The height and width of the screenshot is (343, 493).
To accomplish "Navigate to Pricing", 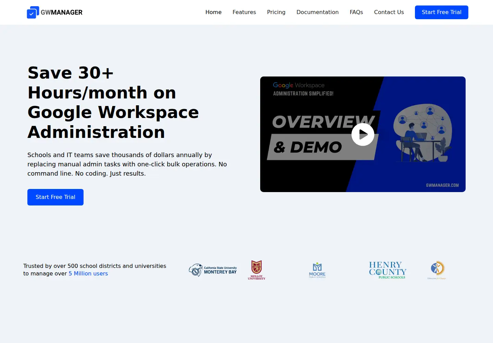I will point(276,12).
